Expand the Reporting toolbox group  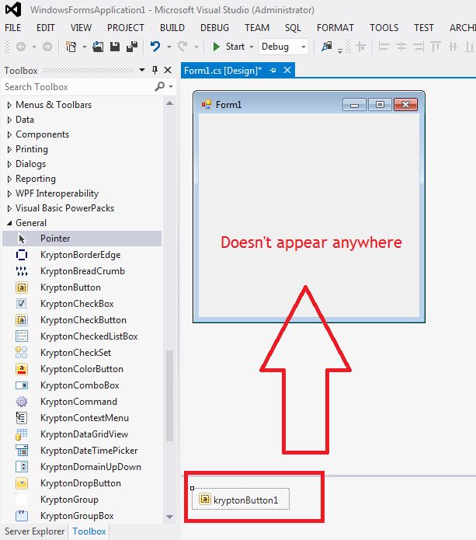point(9,179)
